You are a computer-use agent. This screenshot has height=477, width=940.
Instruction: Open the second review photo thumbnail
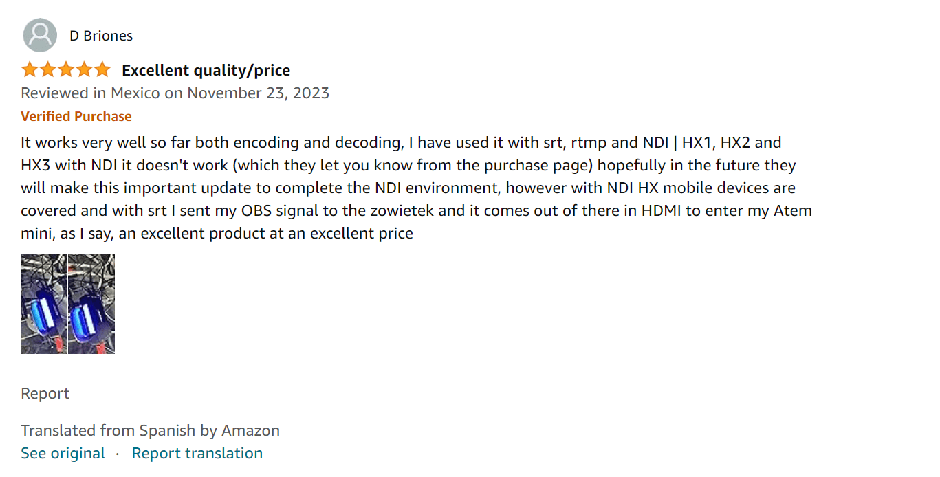[91, 303]
